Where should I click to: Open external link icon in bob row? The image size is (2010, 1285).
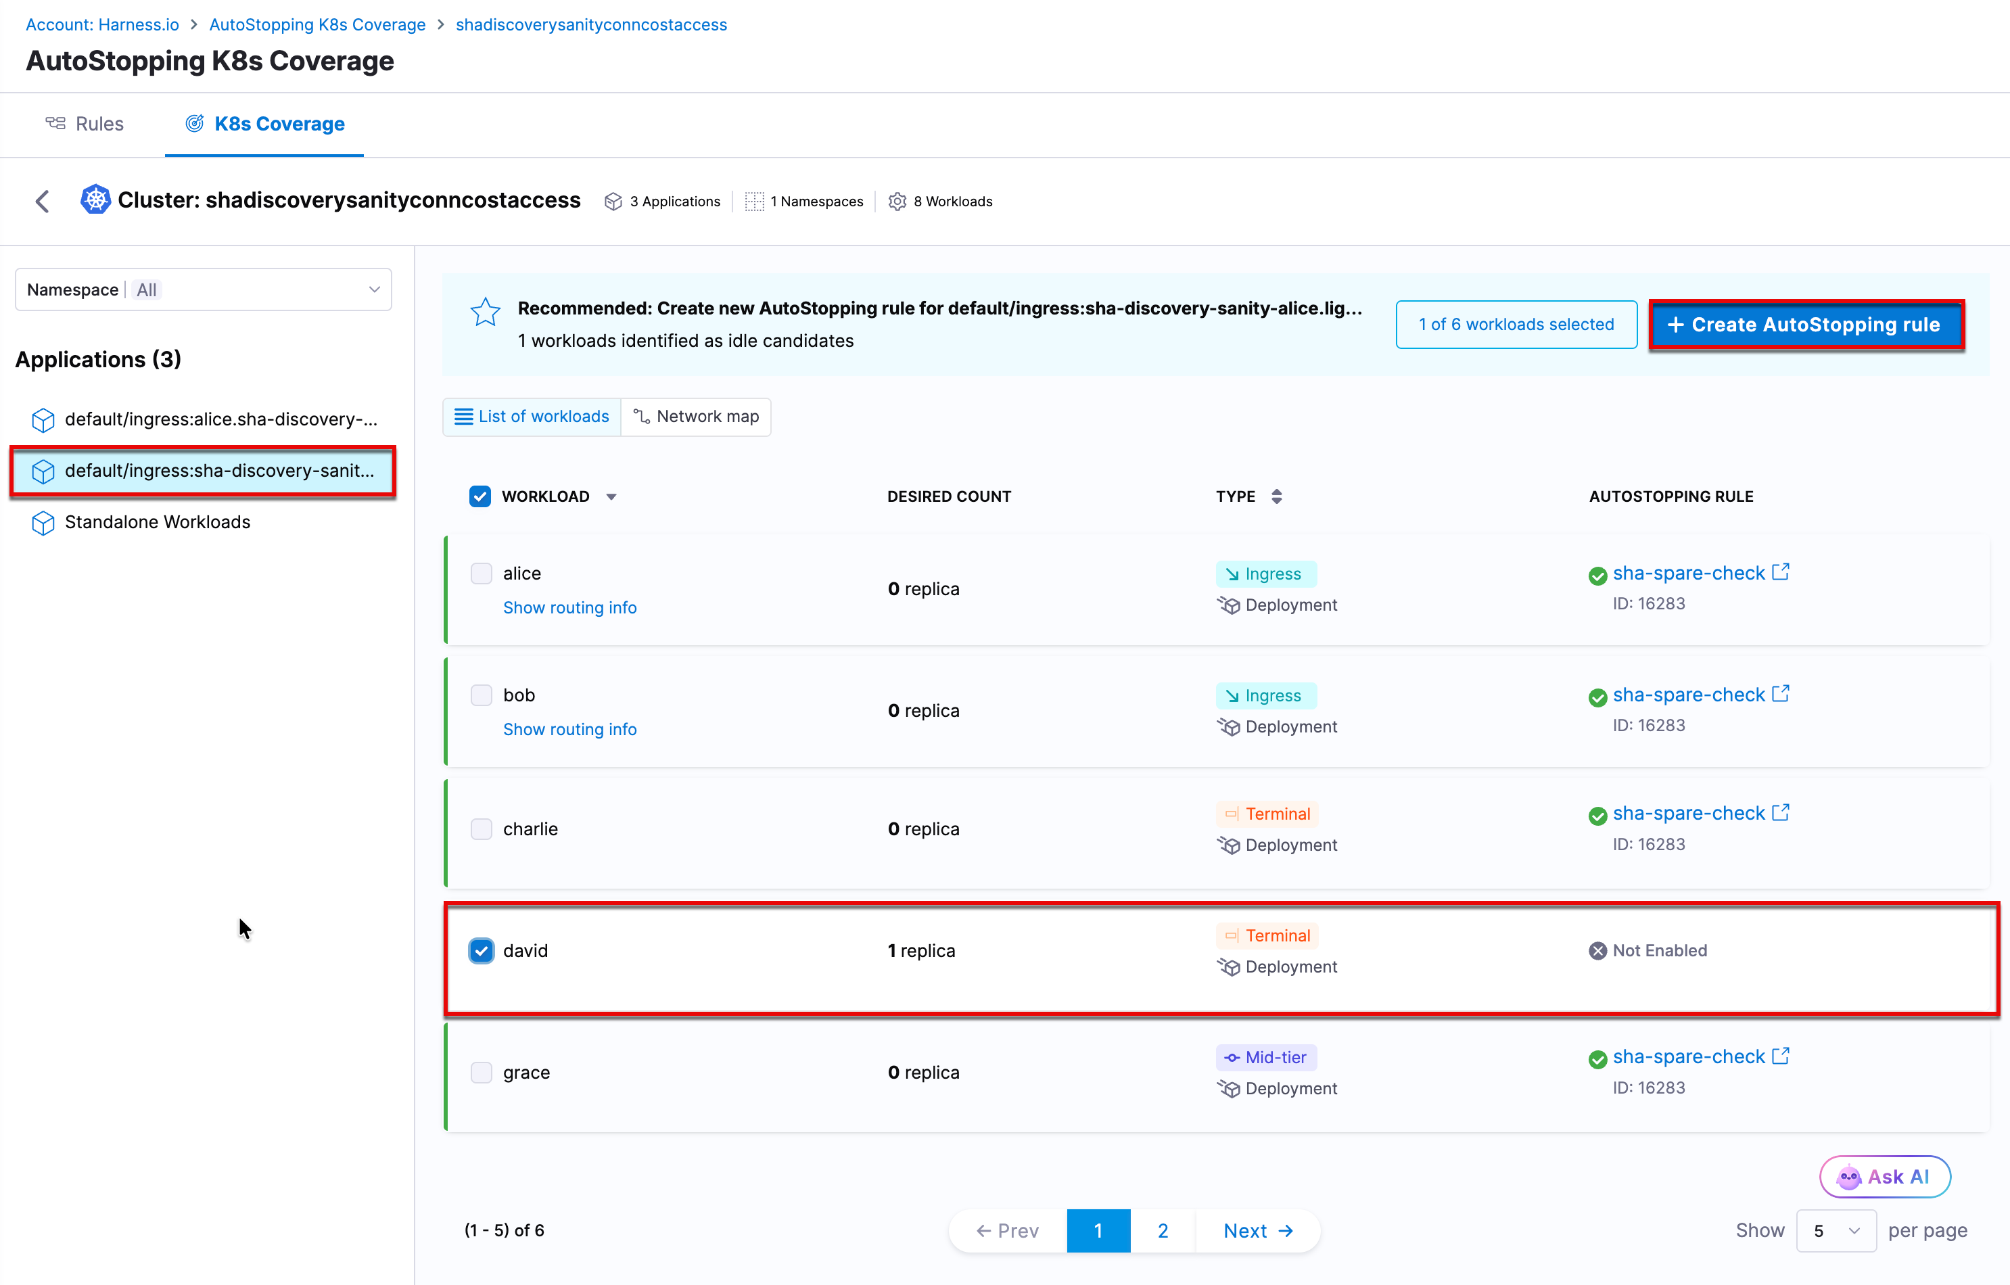(x=1781, y=694)
